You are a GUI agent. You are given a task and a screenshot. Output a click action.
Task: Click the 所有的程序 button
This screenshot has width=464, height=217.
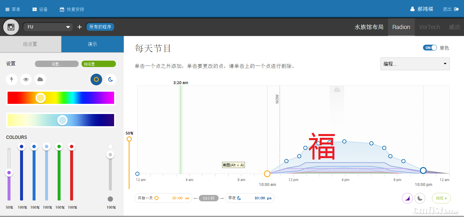click(x=100, y=27)
